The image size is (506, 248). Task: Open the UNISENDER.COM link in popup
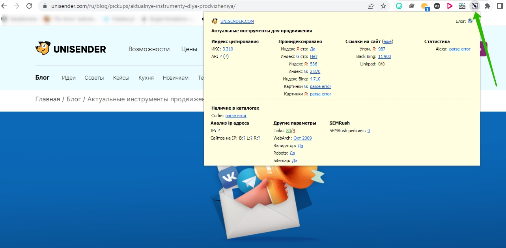click(x=237, y=22)
